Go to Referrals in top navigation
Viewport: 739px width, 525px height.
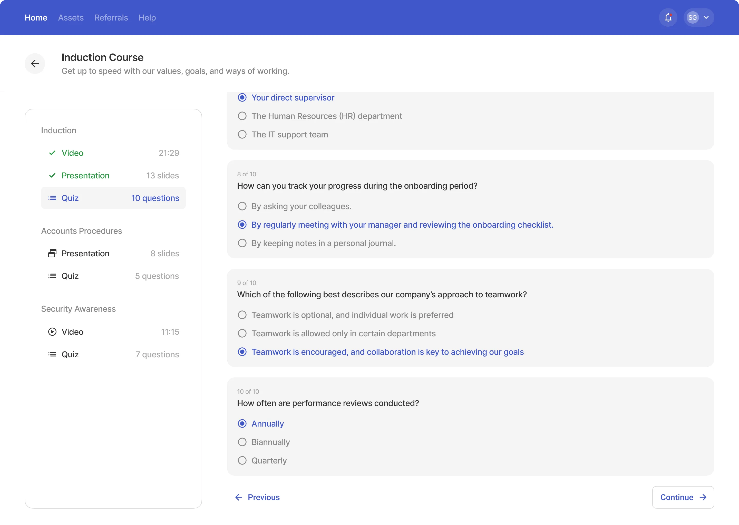[111, 17]
